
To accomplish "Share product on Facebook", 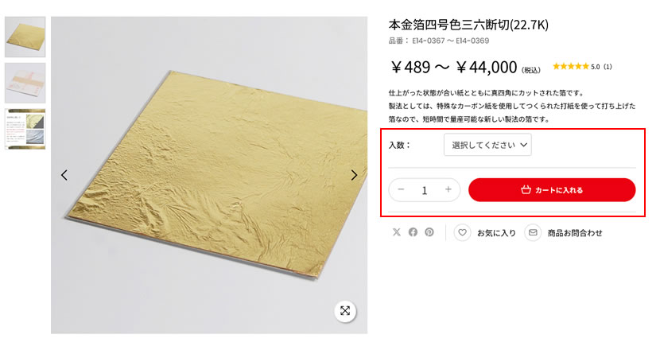I will coord(413,232).
